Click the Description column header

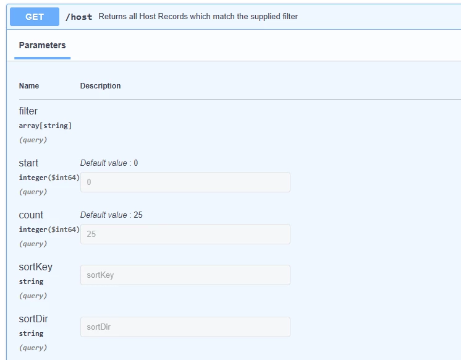(x=100, y=85)
